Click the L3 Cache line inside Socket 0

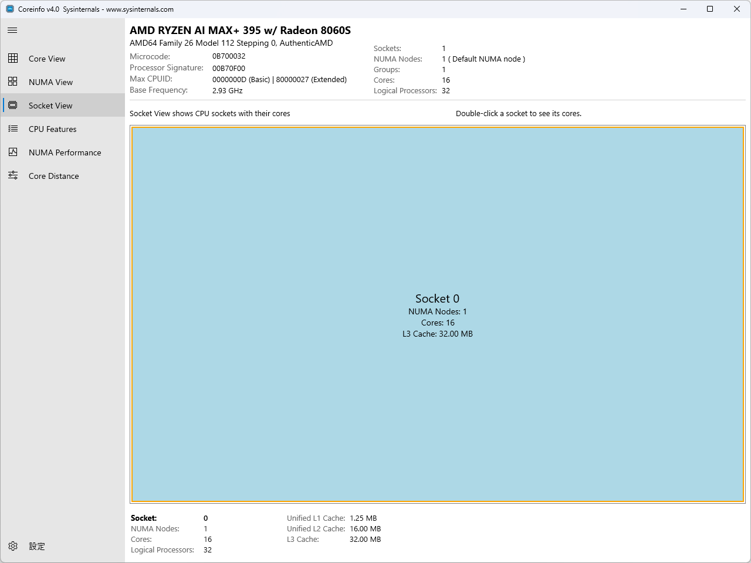tap(437, 333)
